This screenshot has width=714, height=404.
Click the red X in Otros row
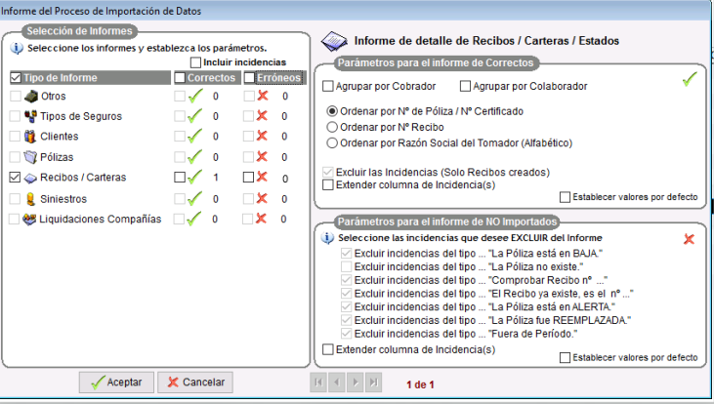[263, 96]
